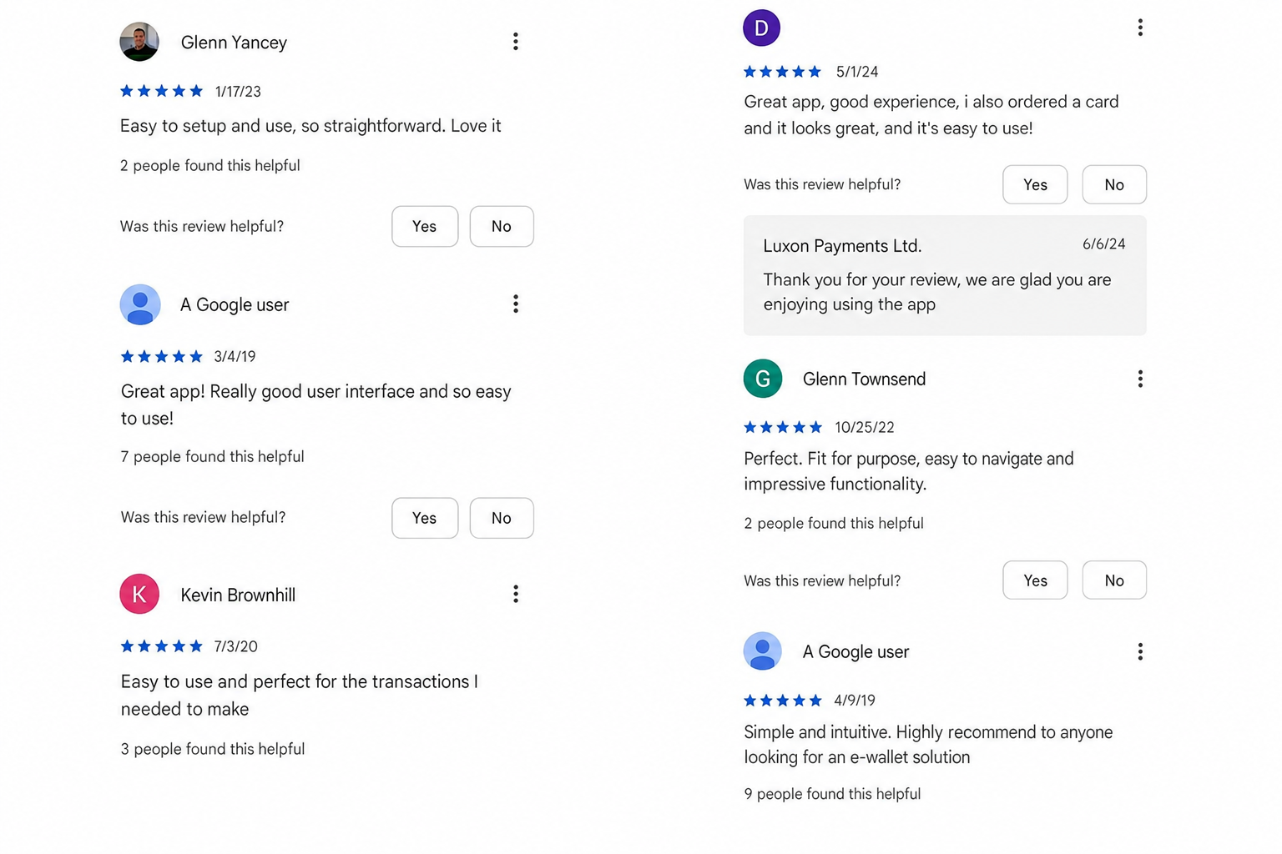Click No under the 3/4/19 review
Viewport: 1282px width, 854px height.
tap(502, 518)
